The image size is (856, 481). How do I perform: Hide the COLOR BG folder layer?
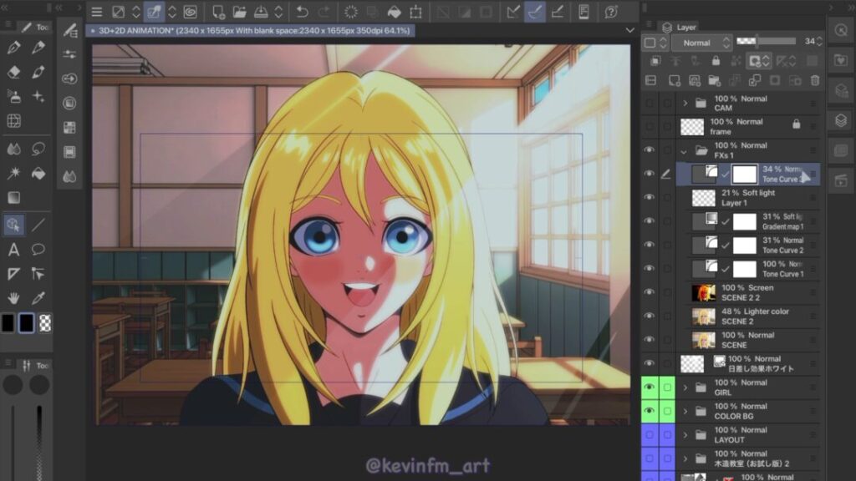tap(649, 411)
